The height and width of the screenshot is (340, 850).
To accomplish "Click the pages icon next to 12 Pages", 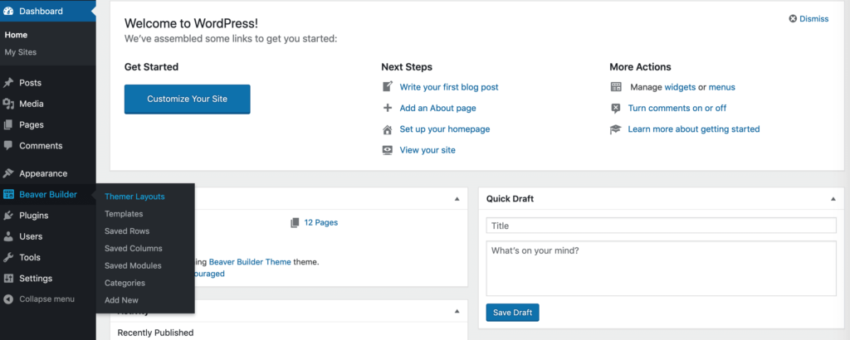I will click(x=295, y=222).
